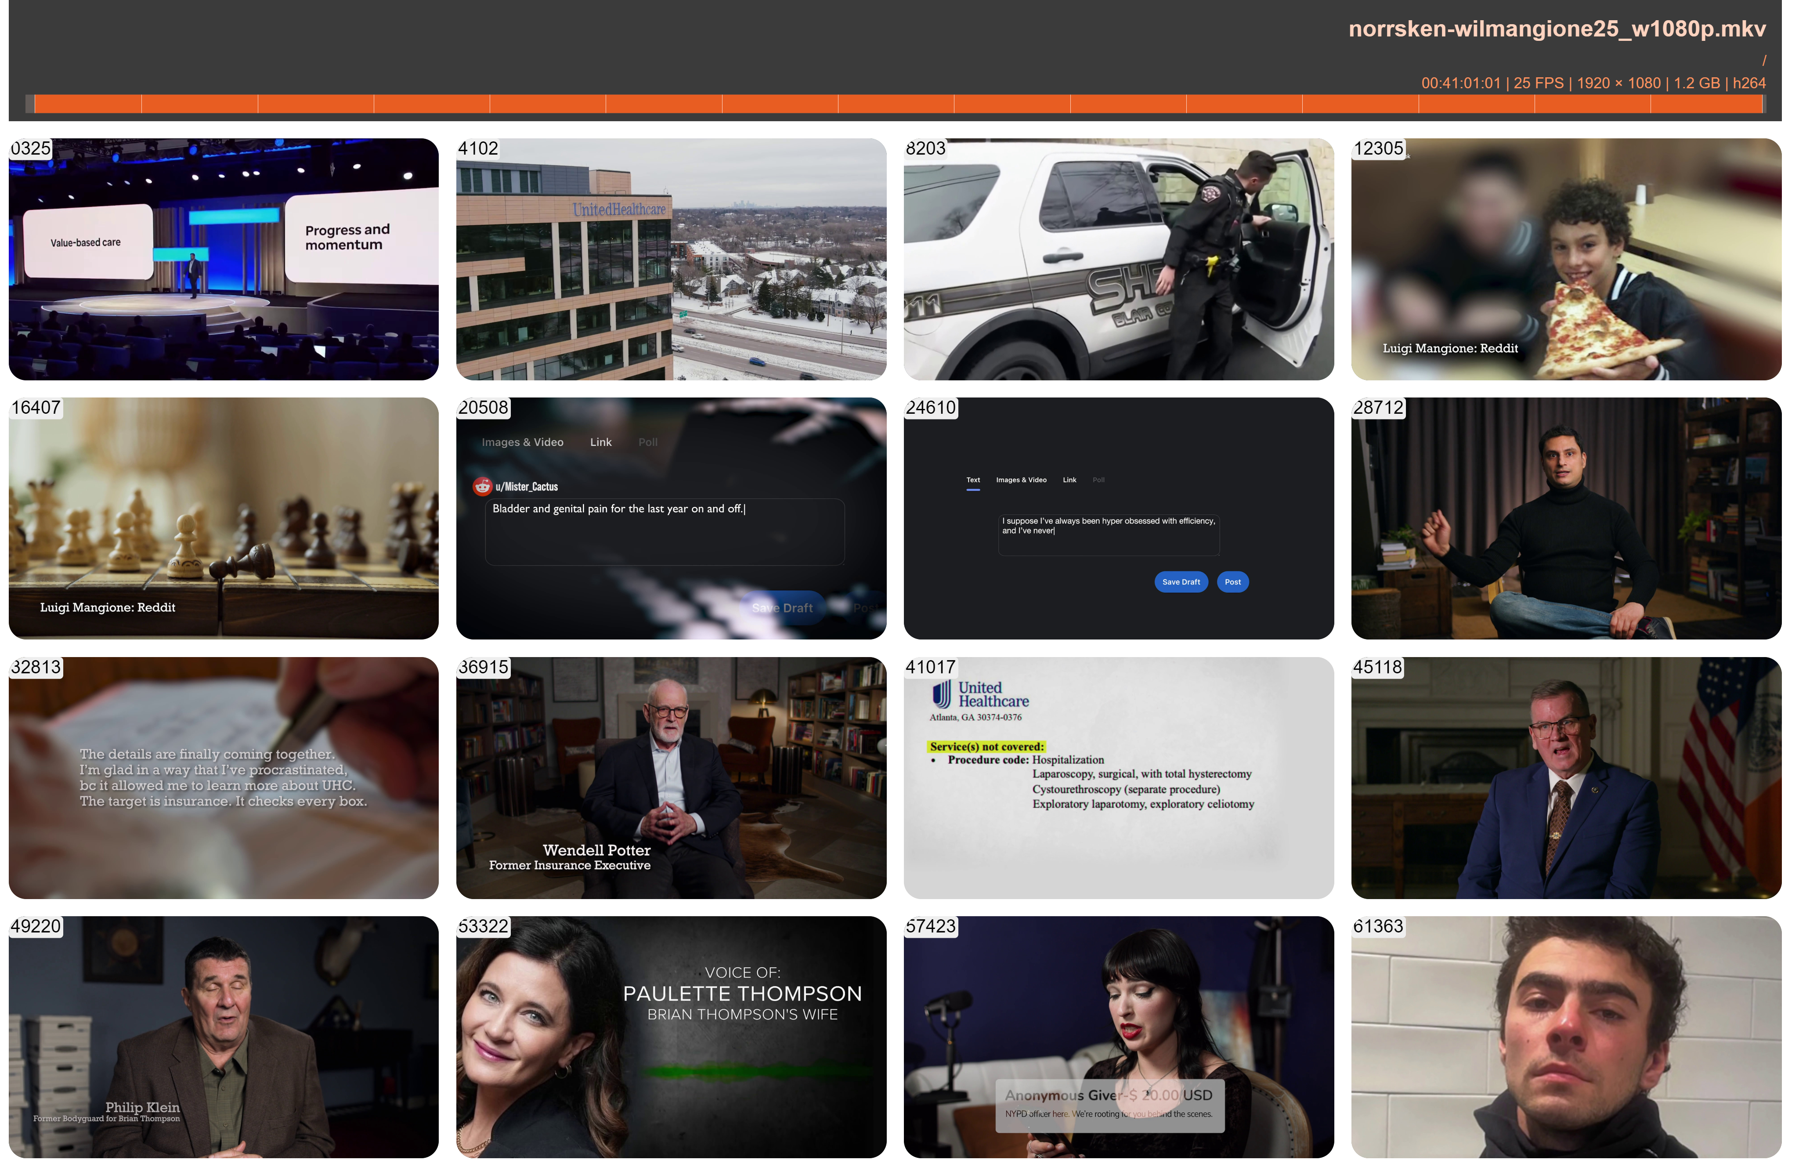The width and height of the screenshot is (1799, 1167).
Task: Click the frame number label 61363
Action: [1378, 927]
